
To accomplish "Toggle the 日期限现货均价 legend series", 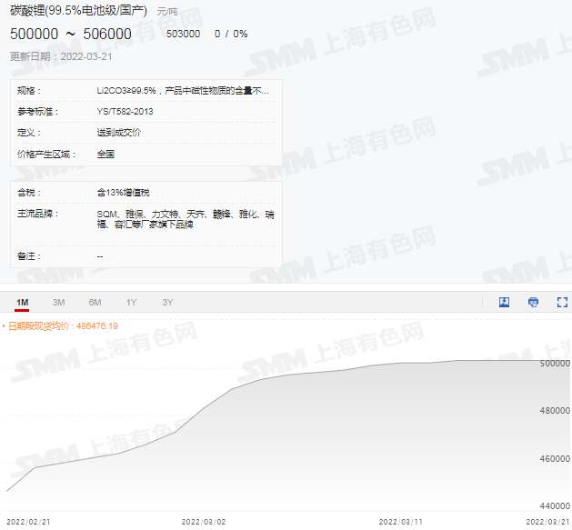I will 62,325.
